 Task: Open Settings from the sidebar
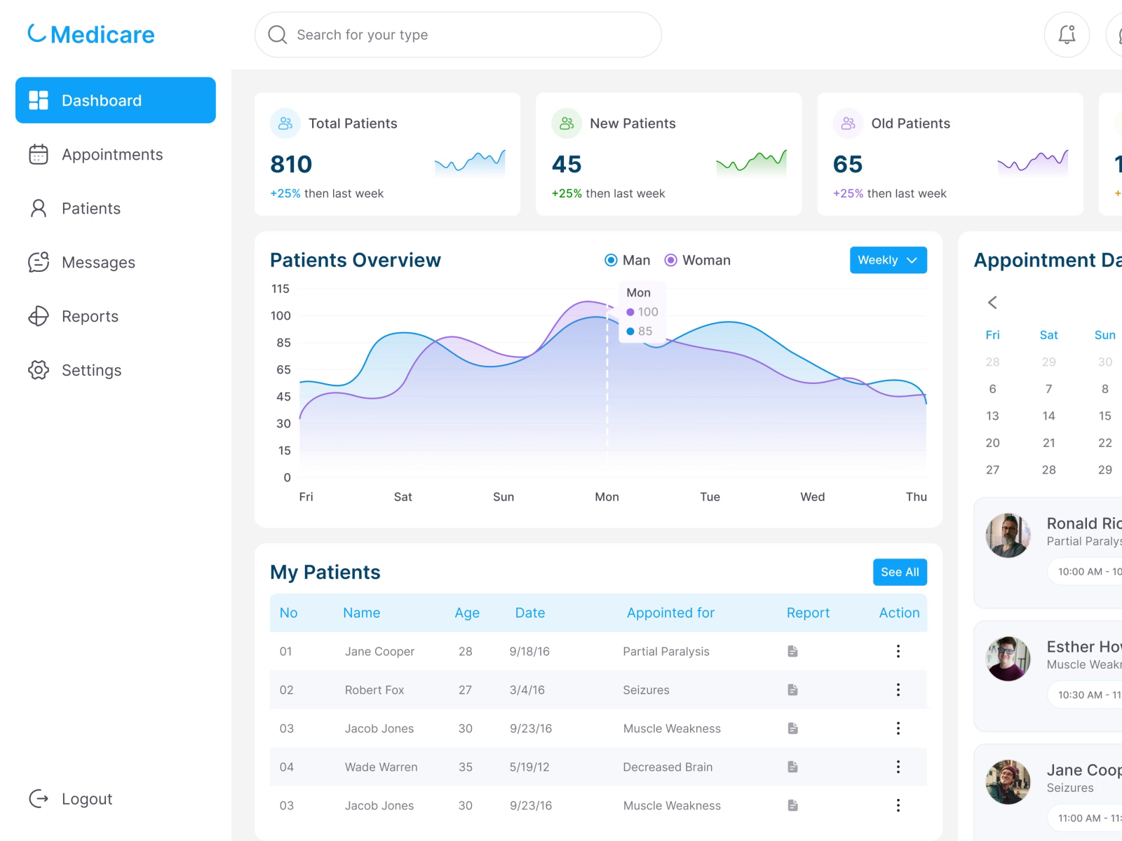[91, 370]
